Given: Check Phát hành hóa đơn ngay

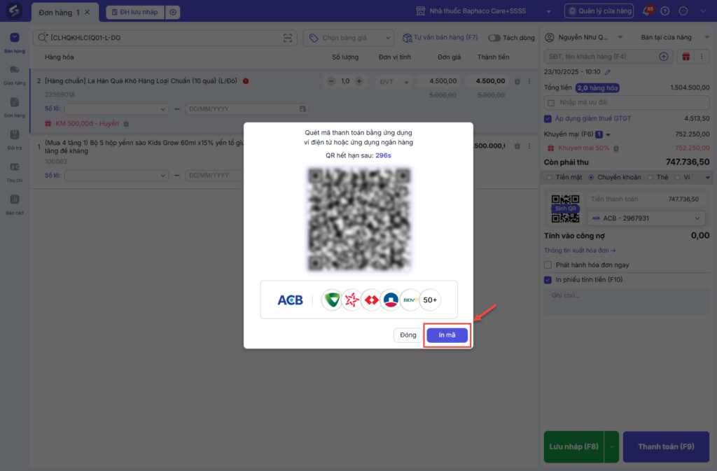Looking at the screenshot, I should click(548, 265).
